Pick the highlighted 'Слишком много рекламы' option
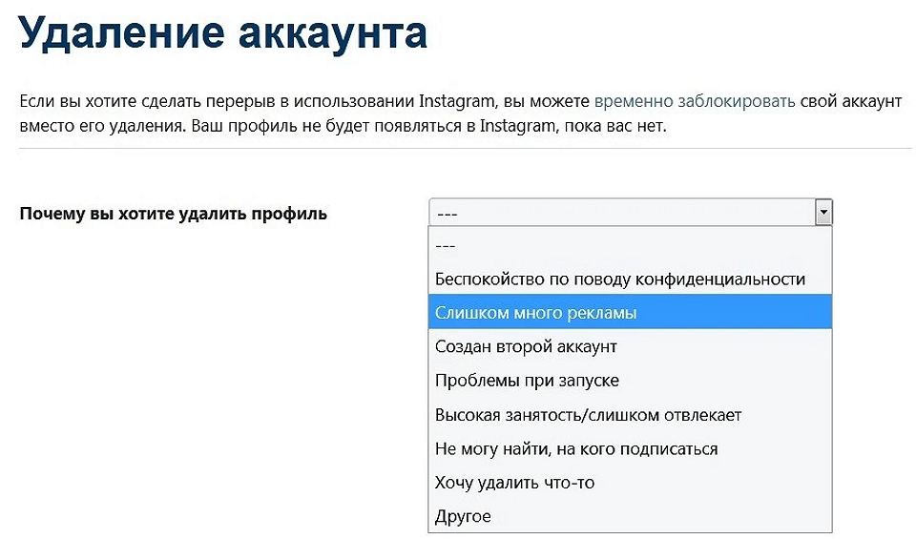This screenshot has width=916, height=539. coord(630,312)
